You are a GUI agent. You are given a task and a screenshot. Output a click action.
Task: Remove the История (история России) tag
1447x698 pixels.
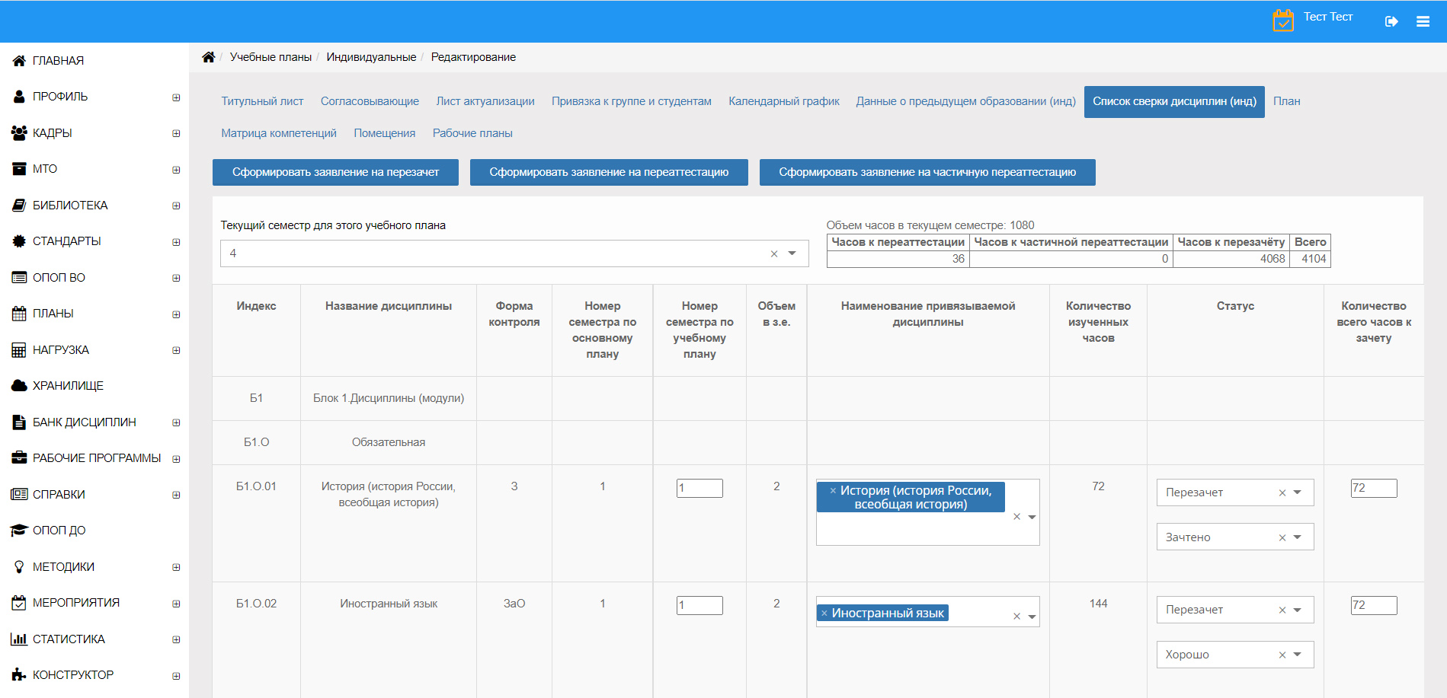(x=833, y=491)
